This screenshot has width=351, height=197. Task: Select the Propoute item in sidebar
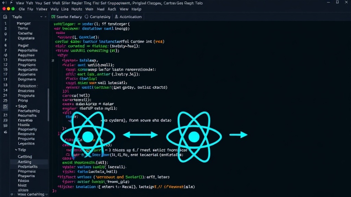tap(26, 96)
